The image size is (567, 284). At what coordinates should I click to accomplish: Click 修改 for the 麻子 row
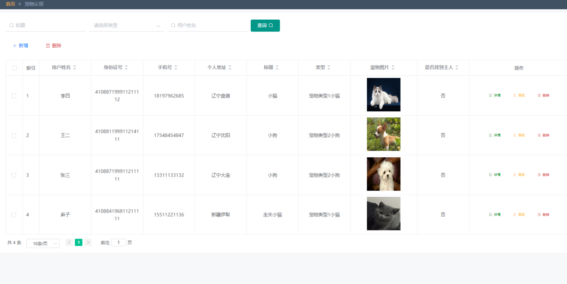pyautogui.click(x=519, y=214)
